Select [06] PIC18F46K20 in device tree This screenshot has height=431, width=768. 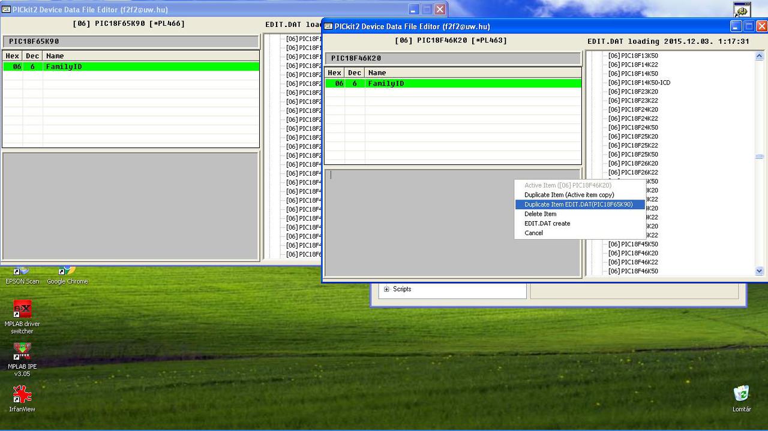point(633,254)
